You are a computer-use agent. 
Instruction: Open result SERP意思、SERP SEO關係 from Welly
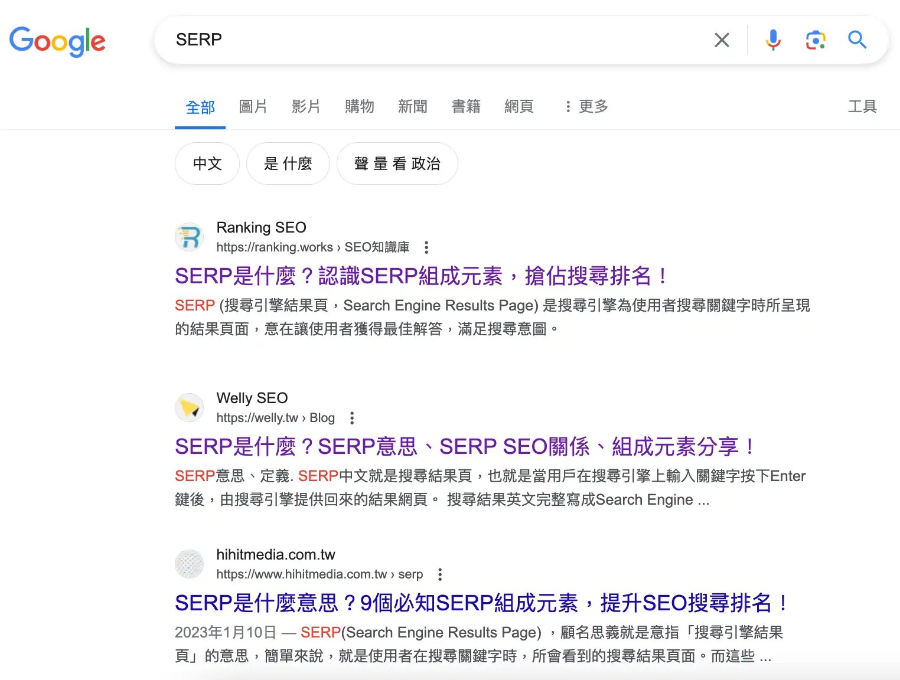tap(466, 447)
